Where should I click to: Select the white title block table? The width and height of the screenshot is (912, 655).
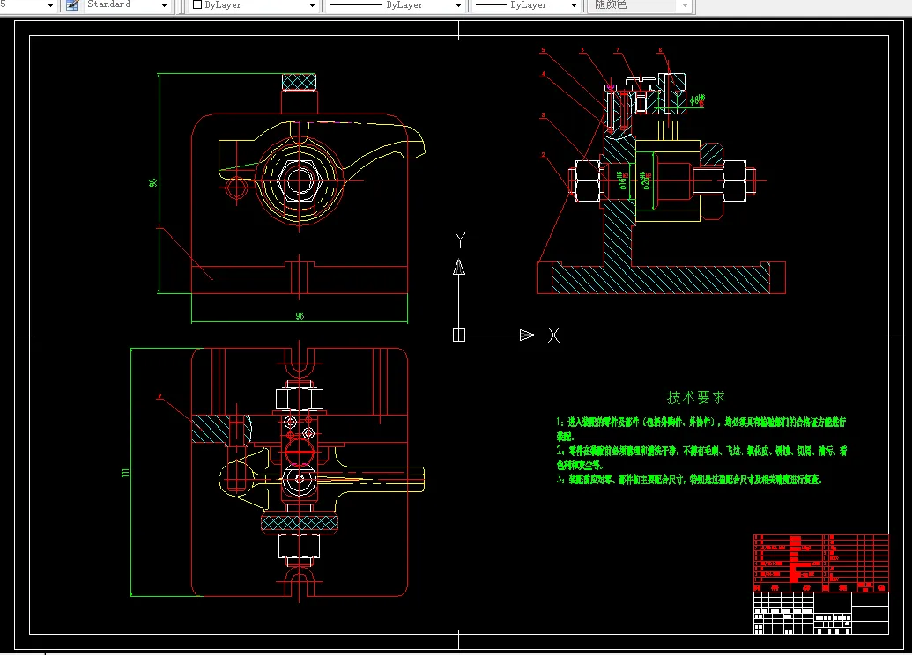coord(821,613)
